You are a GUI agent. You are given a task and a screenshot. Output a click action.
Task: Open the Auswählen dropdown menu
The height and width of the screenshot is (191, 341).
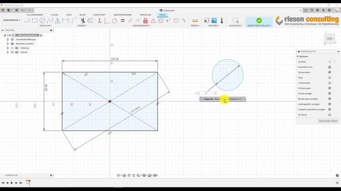click(x=236, y=25)
